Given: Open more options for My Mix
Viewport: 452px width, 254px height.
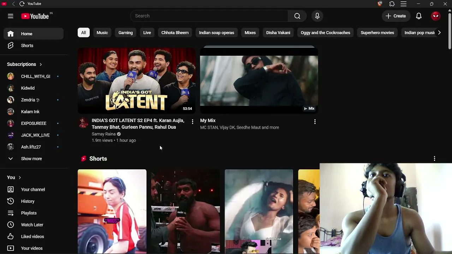Looking at the screenshot, I should 315,121.
